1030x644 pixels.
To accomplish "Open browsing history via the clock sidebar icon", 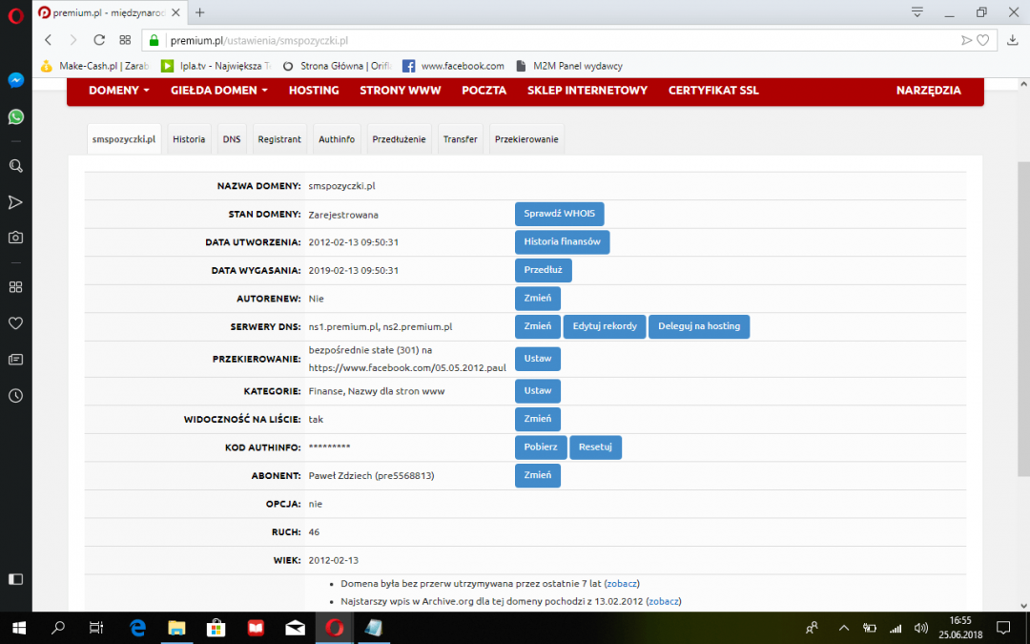I will tap(15, 396).
